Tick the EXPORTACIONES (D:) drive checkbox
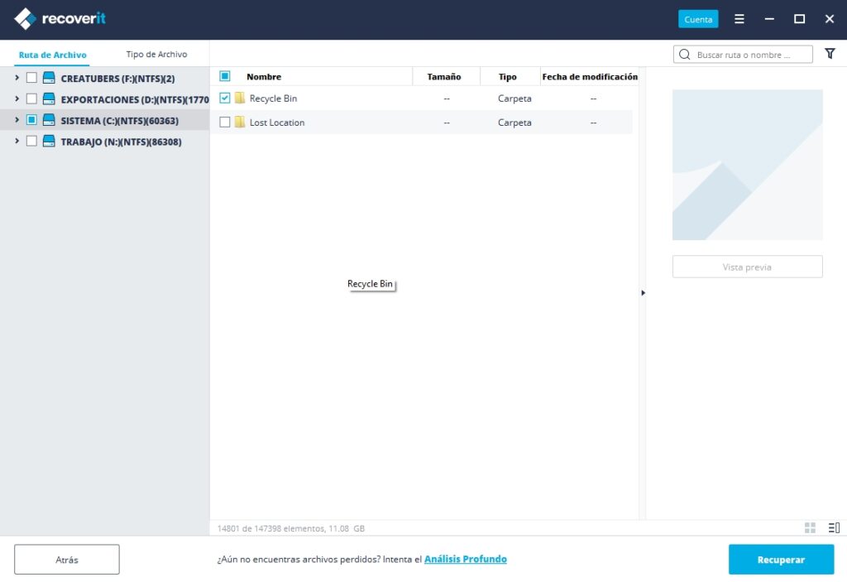The height and width of the screenshot is (582, 847). (x=31, y=99)
